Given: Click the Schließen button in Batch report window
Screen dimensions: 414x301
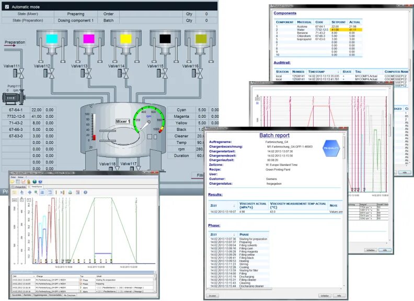Looking at the screenshot, I should (x=325, y=296).
